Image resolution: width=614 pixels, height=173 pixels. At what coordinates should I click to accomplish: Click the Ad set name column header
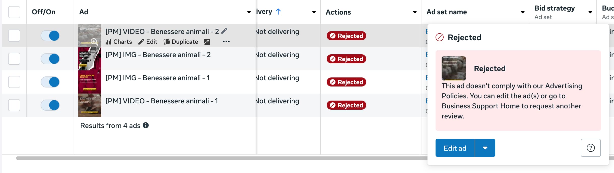(446, 12)
